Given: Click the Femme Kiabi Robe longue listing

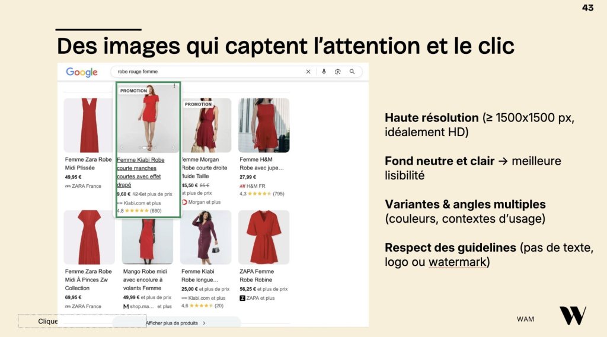Looking at the screenshot, I should 200,275.
